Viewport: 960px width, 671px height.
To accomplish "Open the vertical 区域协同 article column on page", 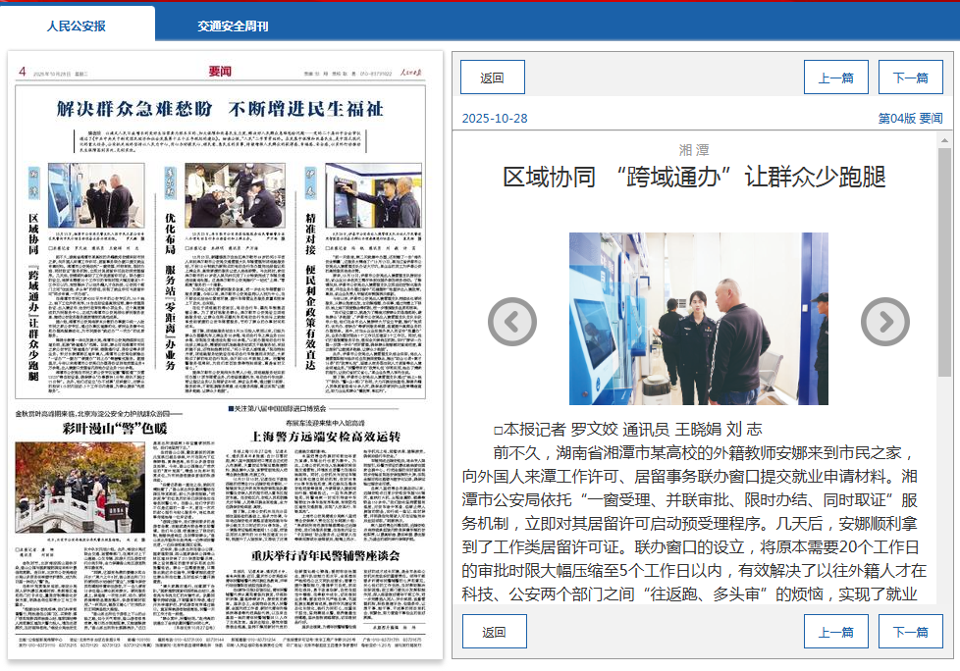I will coord(33,296).
